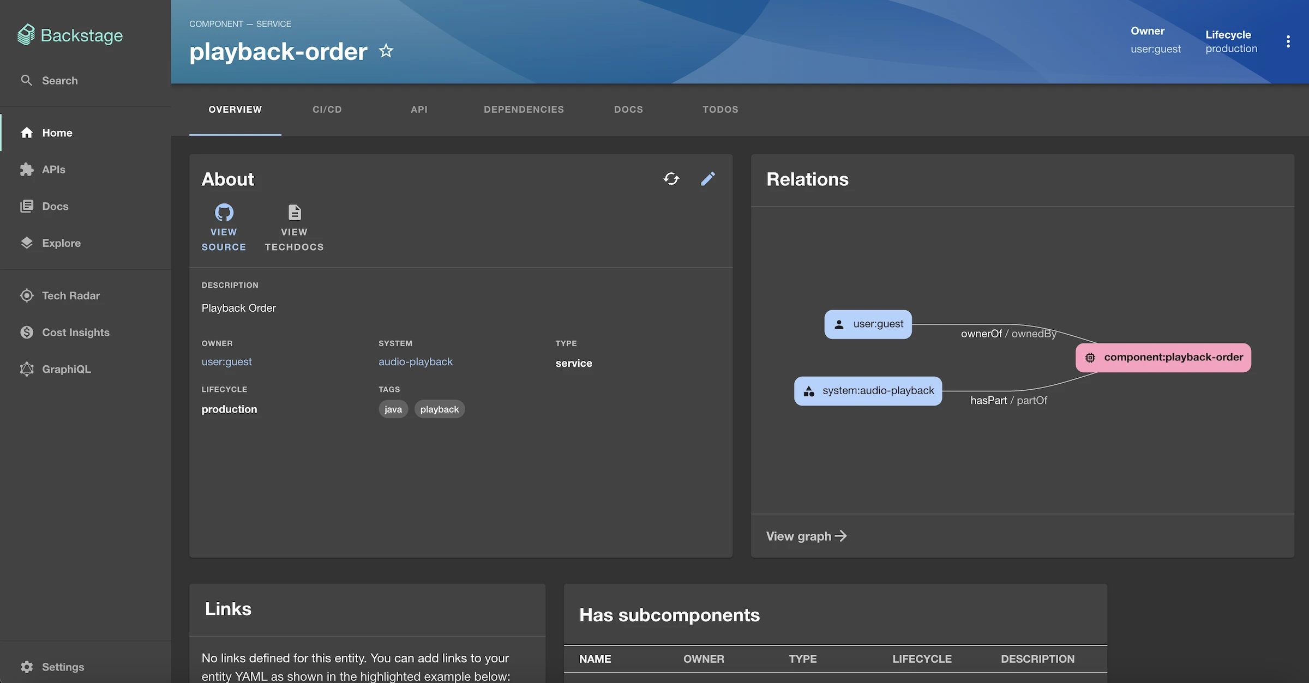This screenshot has width=1309, height=683.
Task: Switch to the API tab
Action: [419, 110]
